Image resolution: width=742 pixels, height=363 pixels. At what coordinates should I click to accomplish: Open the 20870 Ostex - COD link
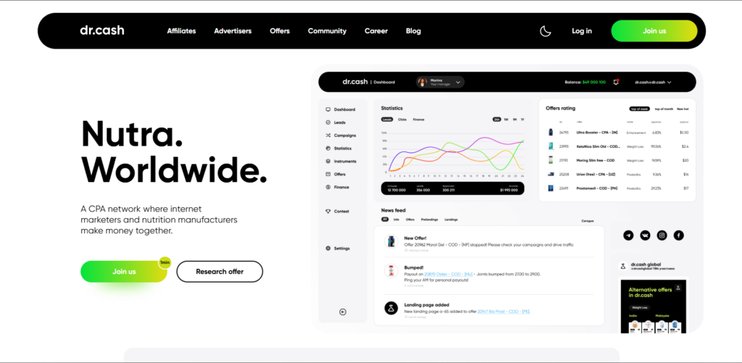pyautogui.click(x=449, y=274)
